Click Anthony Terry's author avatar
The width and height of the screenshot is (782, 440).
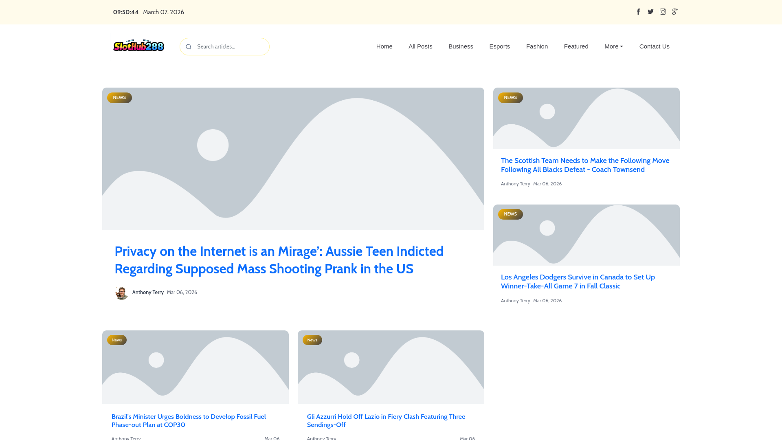click(x=121, y=293)
